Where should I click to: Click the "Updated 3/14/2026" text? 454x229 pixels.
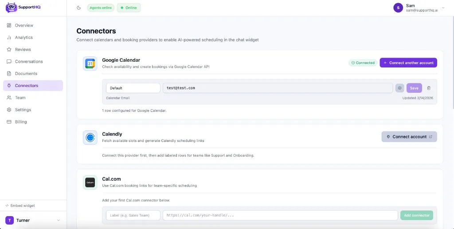[x=418, y=98]
